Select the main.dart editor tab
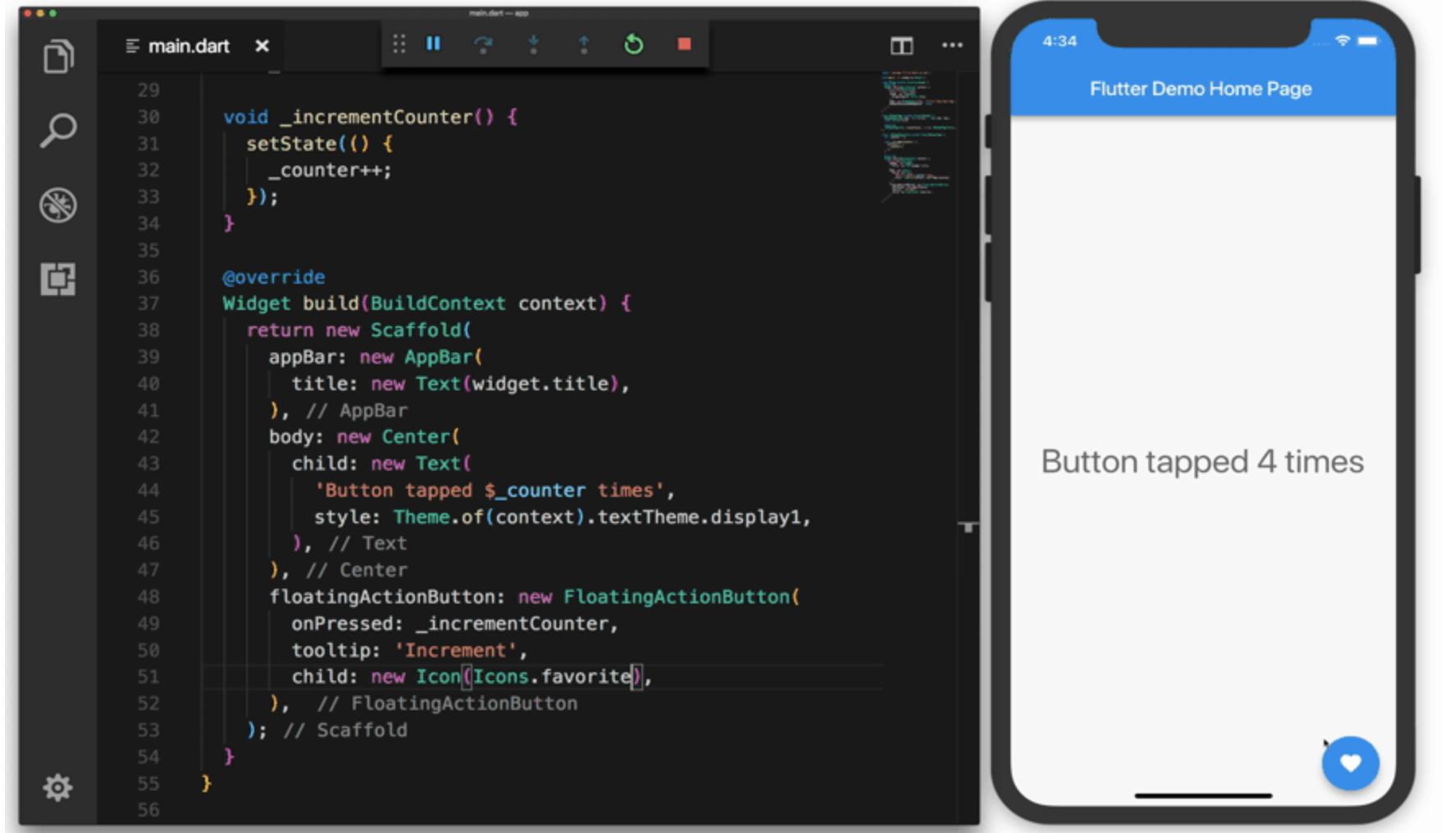The image size is (1442, 833). 188,47
